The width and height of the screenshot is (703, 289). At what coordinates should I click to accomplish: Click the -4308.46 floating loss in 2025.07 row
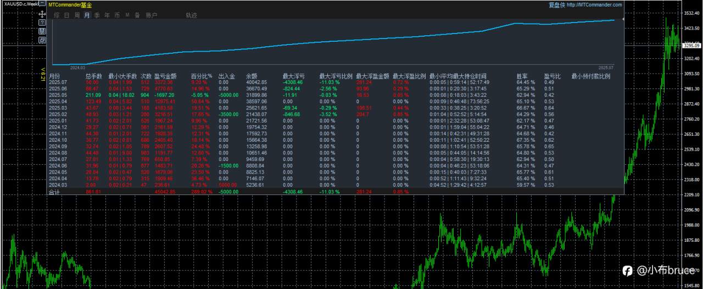click(293, 82)
